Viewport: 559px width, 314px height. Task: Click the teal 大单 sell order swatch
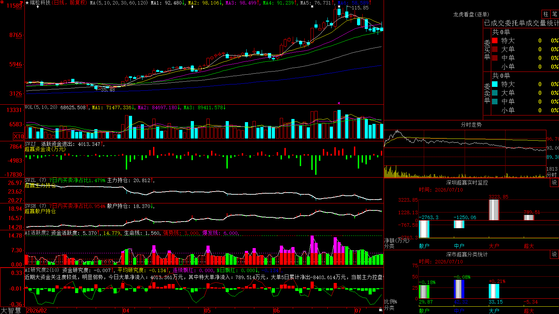coord(495,93)
